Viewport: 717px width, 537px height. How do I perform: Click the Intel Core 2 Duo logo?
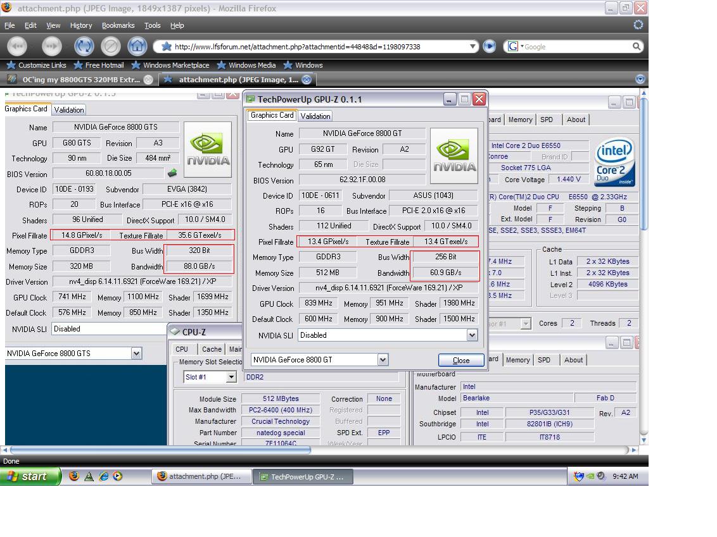pos(614,162)
